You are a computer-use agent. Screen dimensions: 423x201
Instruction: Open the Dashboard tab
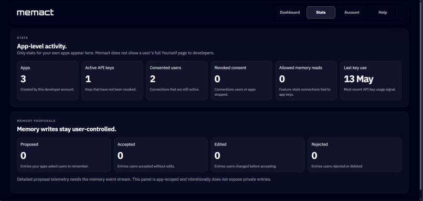[290, 13]
